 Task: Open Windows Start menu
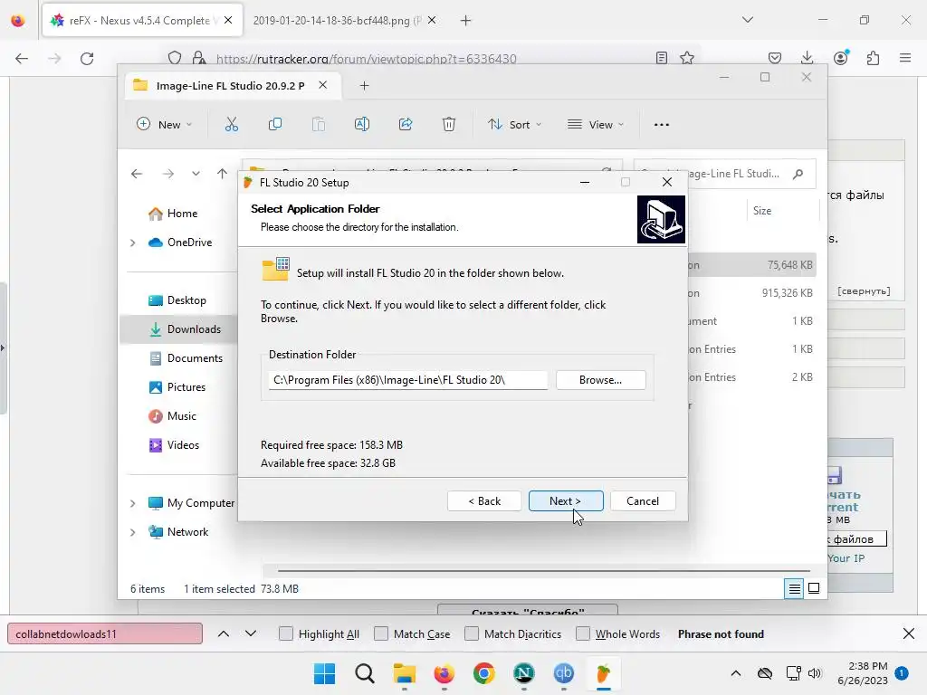pyautogui.click(x=324, y=673)
